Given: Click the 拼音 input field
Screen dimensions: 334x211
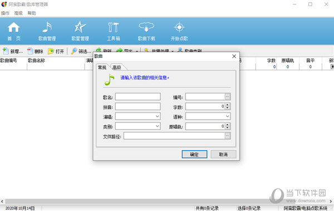Looking at the screenshot, I should [138, 106].
